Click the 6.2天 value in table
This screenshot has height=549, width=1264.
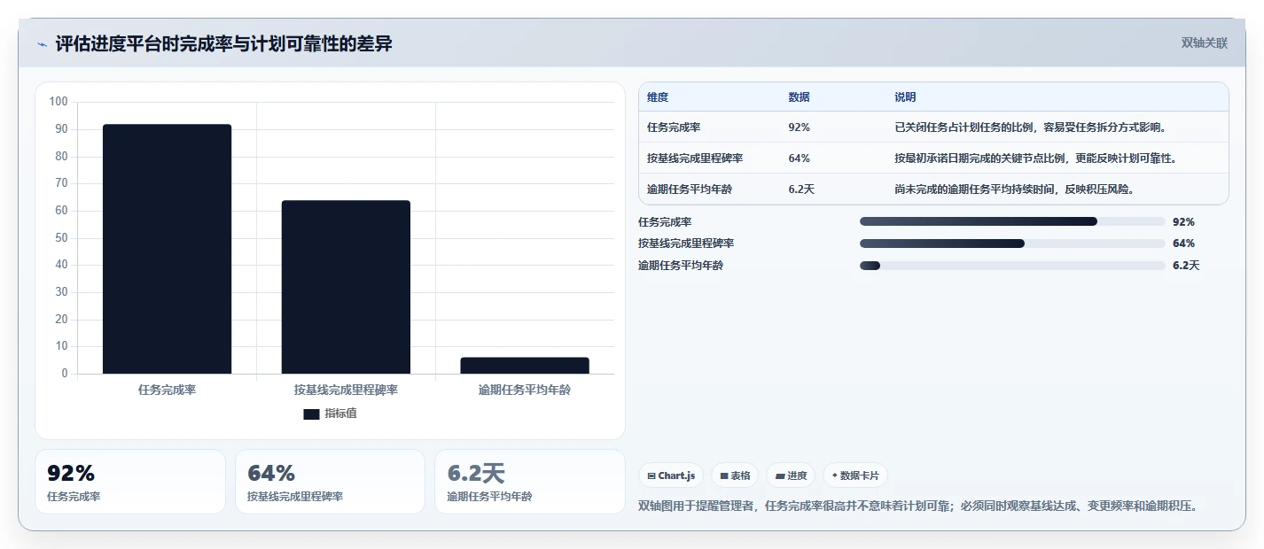pos(801,189)
